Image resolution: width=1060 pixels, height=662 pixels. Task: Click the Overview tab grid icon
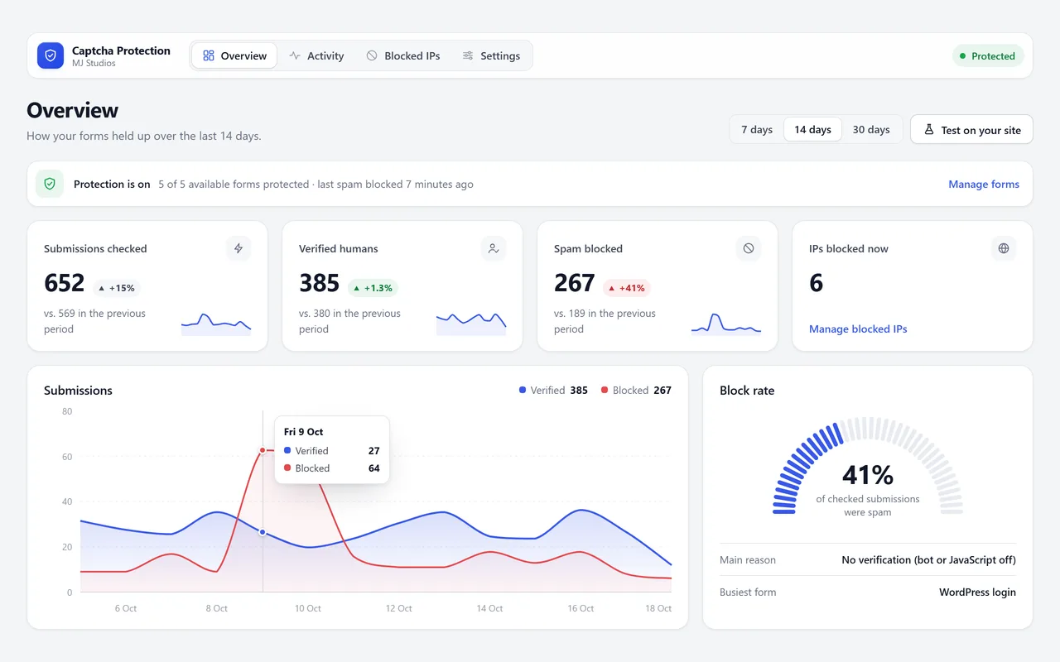pos(209,55)
